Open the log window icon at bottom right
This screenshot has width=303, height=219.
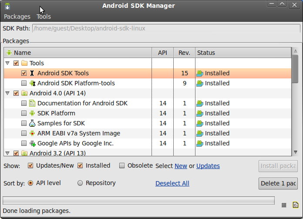(x=295, y=205)
